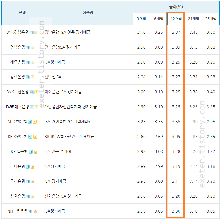The image size is (220, 219).
Task: Click the 금리(%) header cell
Action: pyautogui.click(x=176, y=7)
